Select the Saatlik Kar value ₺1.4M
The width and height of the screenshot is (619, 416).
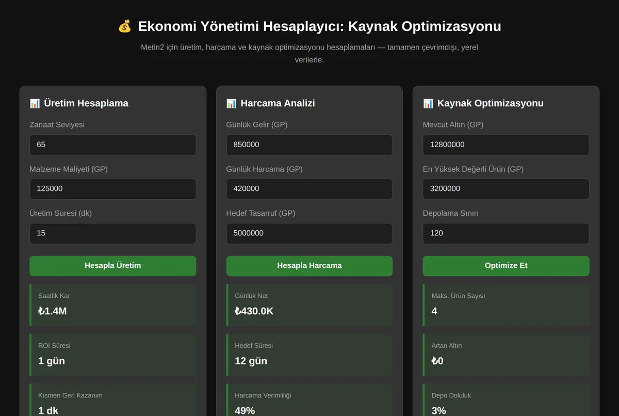(53, 311)
